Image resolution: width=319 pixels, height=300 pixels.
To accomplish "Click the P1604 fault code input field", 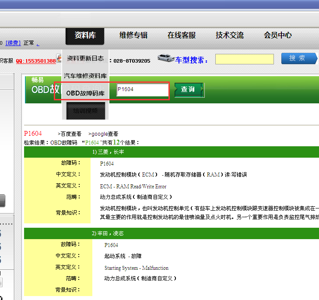I will click(143, 90).
